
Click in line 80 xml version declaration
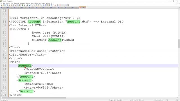point(44,18)
